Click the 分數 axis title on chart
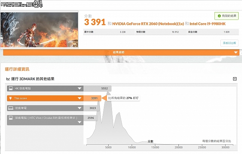 (151, 141)
